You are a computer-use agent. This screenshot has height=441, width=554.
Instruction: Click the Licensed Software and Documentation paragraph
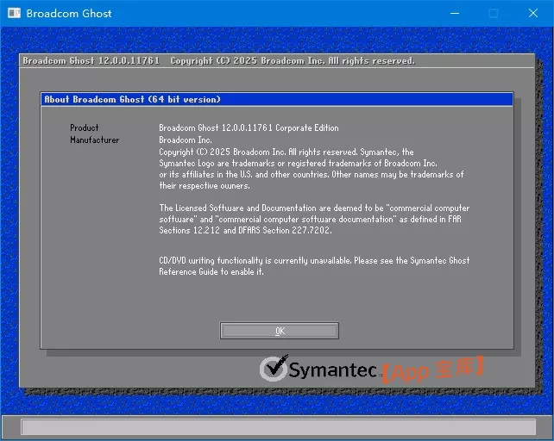314,219
